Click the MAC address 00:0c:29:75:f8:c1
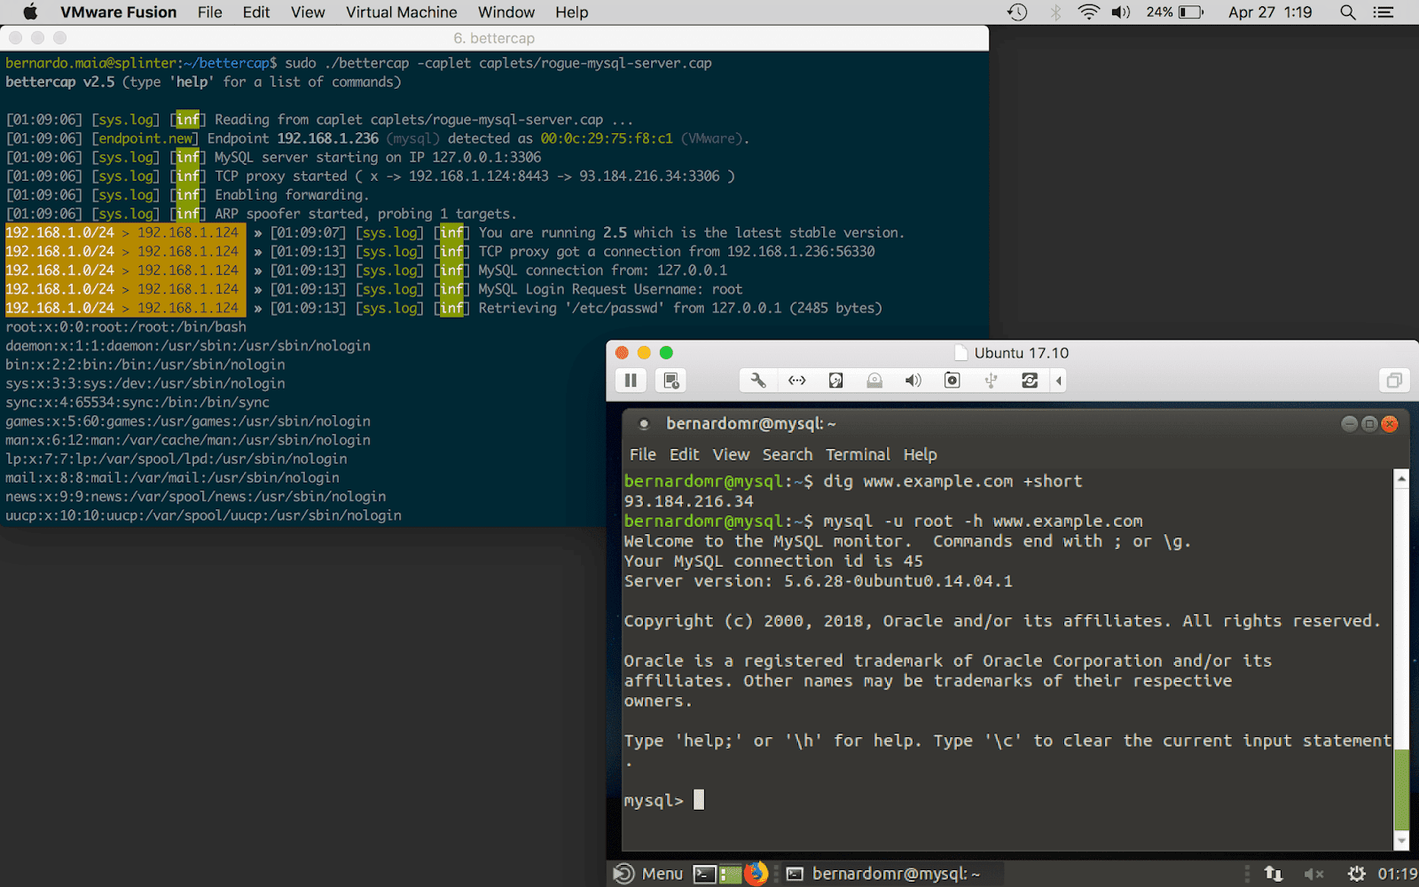This screenshot has height=887, width=1419. (x=607, y=138)
